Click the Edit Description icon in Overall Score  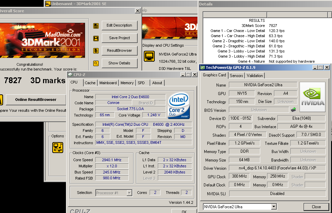pyautogui.click(x=96, y=26)
